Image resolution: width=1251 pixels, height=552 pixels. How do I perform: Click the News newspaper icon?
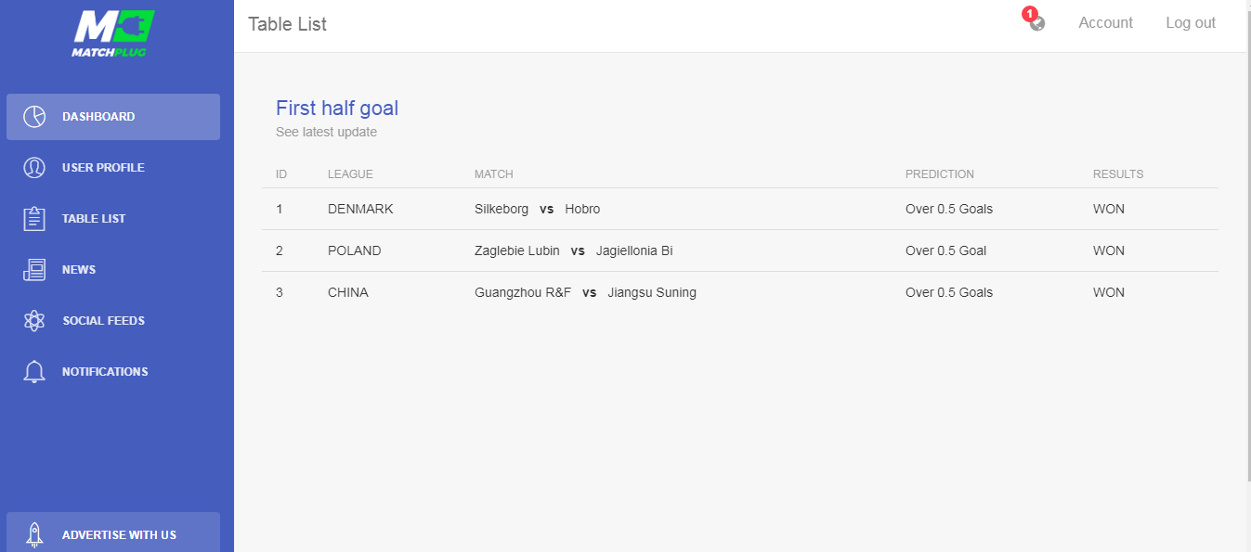click(x=34, y=270)
